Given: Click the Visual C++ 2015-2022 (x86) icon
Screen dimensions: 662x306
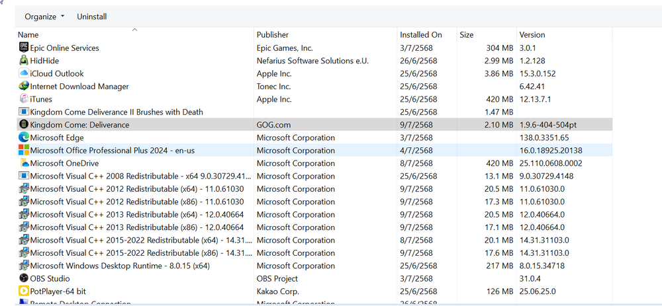Looking at the screenshot, I should 24,253.
